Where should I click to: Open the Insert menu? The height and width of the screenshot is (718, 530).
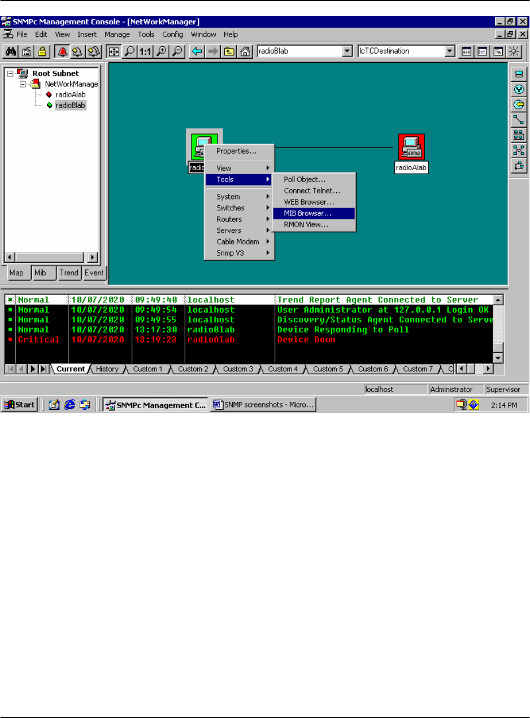[x=88, y=34]
